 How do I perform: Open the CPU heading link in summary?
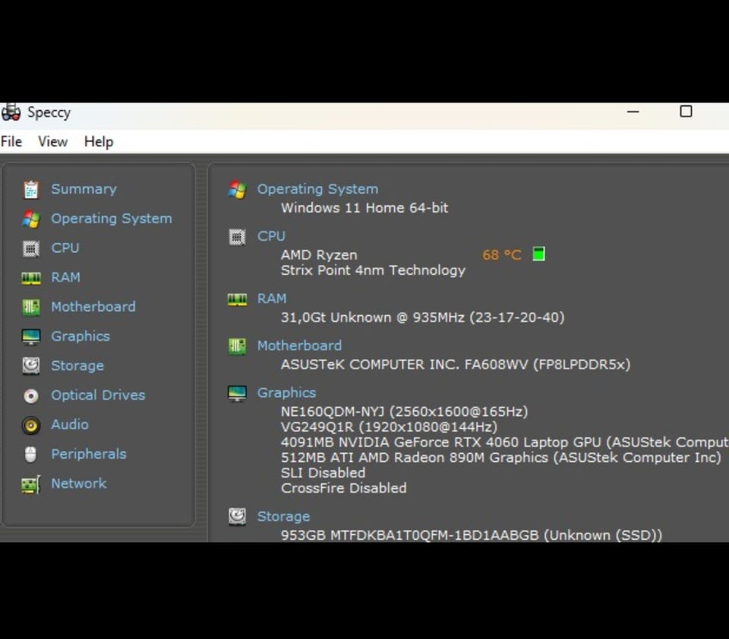[271, 236]
